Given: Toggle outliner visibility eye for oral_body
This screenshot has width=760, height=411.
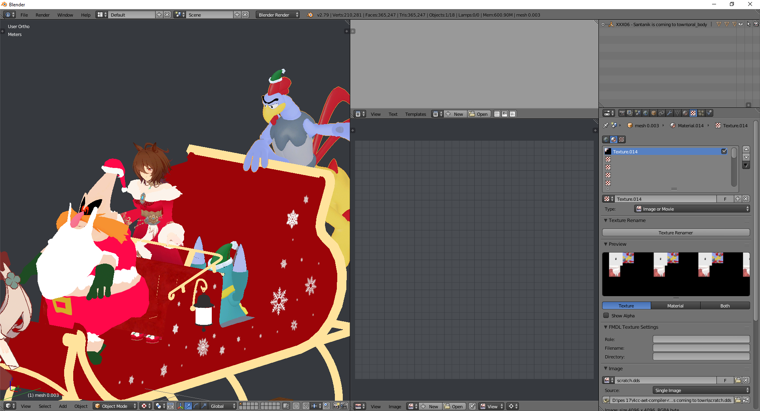Looking at the screenshot, I should coord(741,24).
